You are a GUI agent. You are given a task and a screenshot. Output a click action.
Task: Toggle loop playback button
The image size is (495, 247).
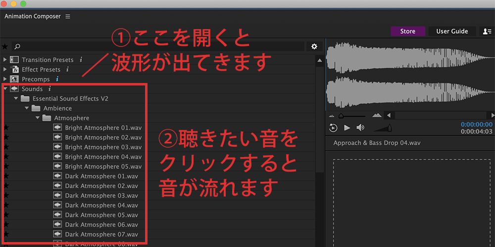pyautogui.click(x=333, y=127)
